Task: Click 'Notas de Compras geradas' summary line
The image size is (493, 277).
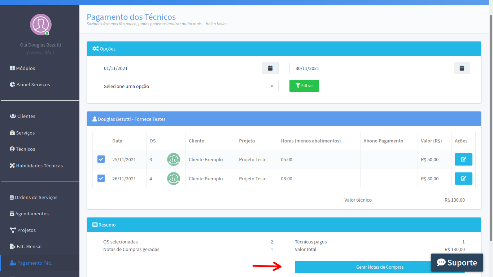Action: 188,249
